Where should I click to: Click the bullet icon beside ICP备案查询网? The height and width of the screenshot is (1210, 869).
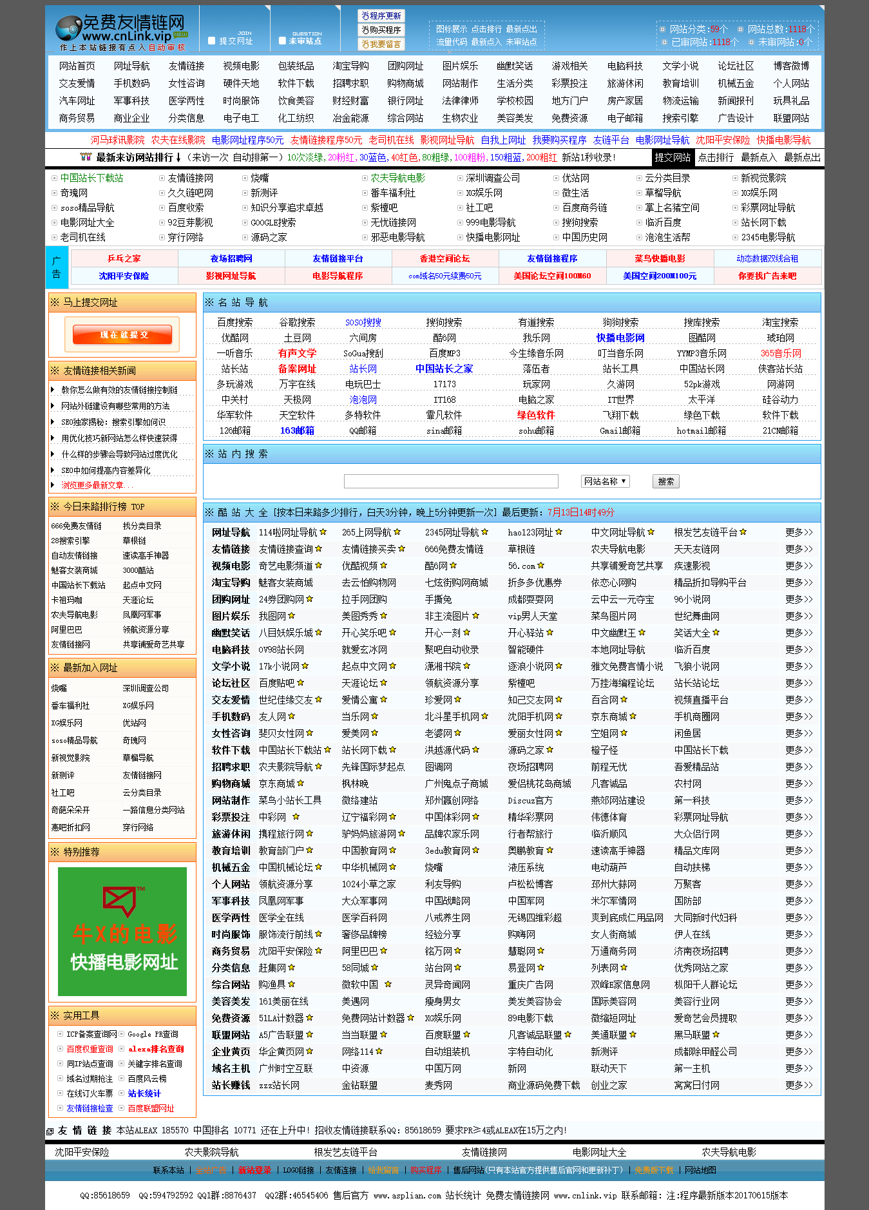pos(61,1034)
